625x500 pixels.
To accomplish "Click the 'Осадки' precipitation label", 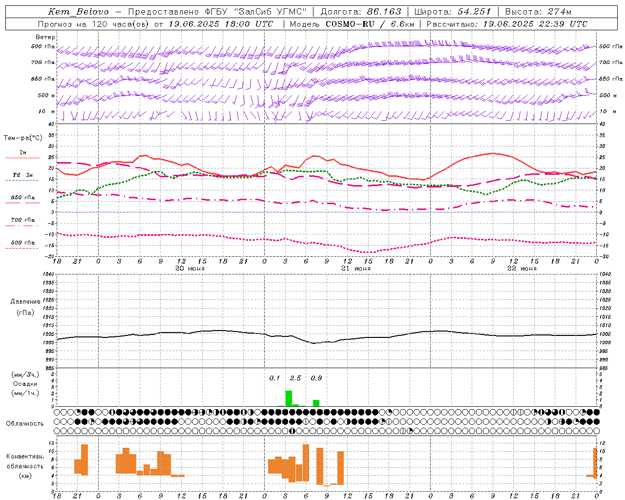I will pyautogui.click(x=25, y=384).
